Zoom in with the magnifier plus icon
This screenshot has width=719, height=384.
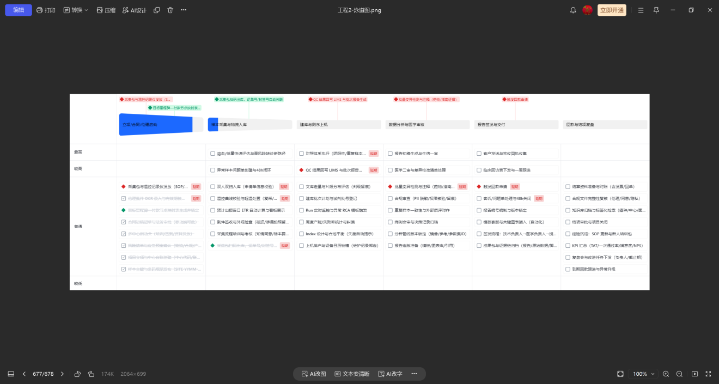[x=666, y=374]
